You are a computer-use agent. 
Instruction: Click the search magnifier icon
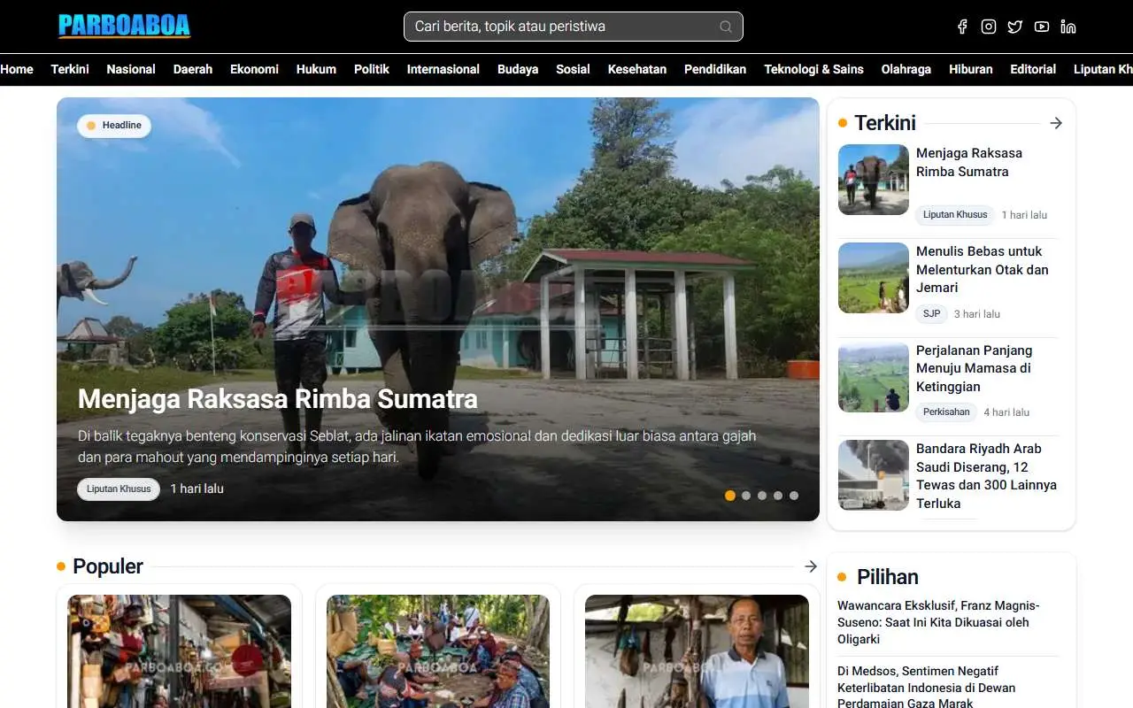726,27
